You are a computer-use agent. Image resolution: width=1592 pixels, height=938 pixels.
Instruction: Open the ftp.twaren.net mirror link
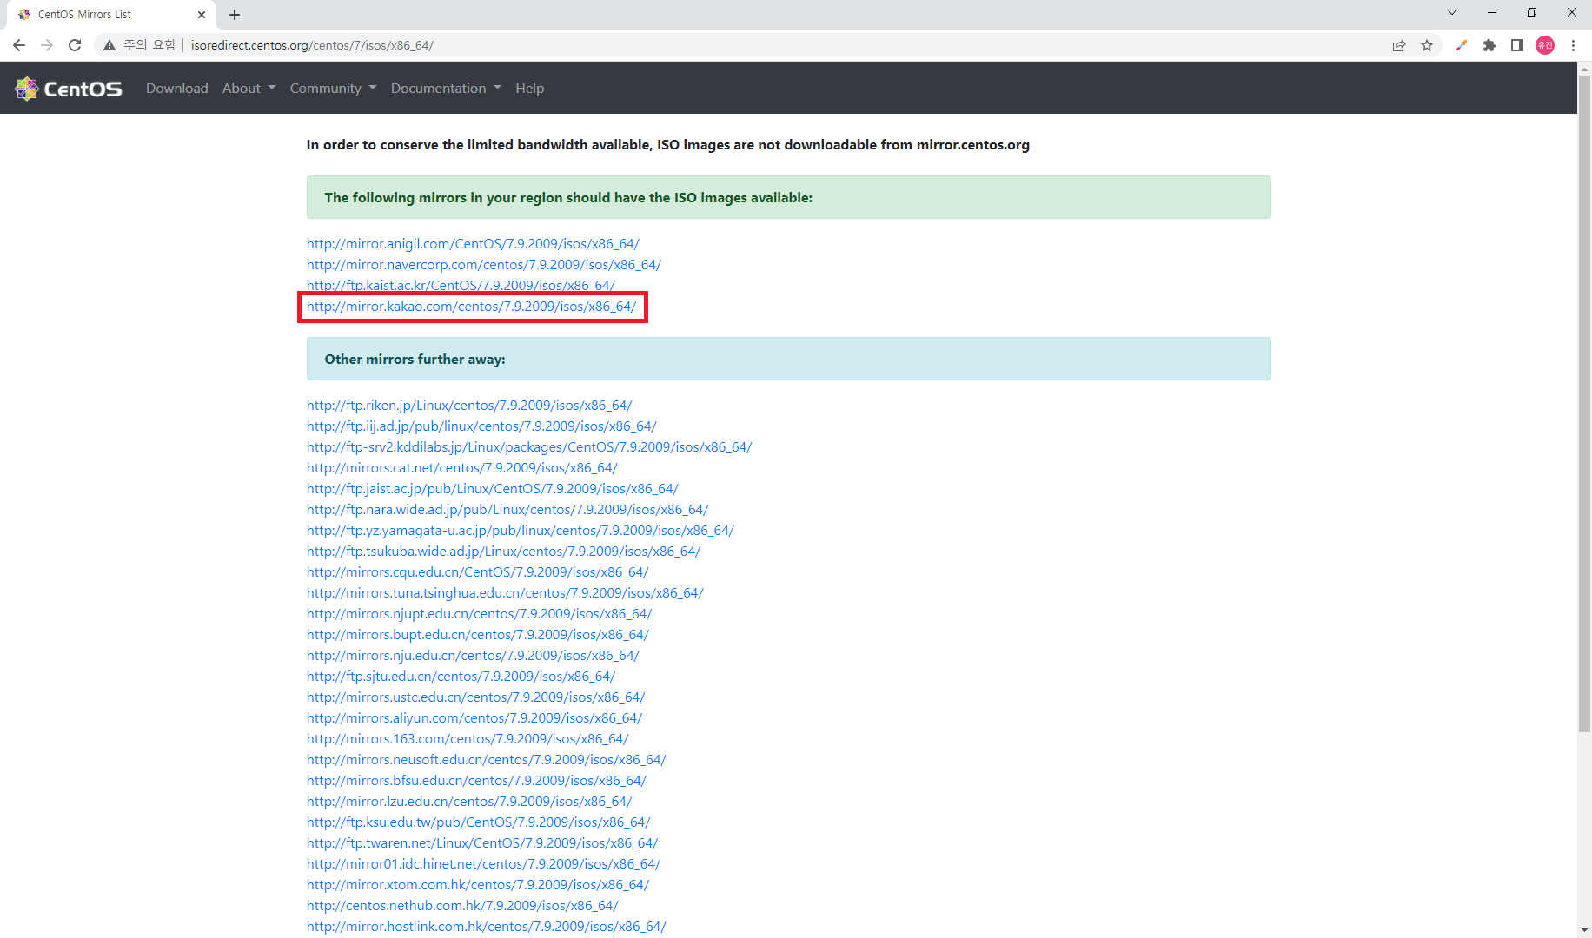tap(482, 843)
